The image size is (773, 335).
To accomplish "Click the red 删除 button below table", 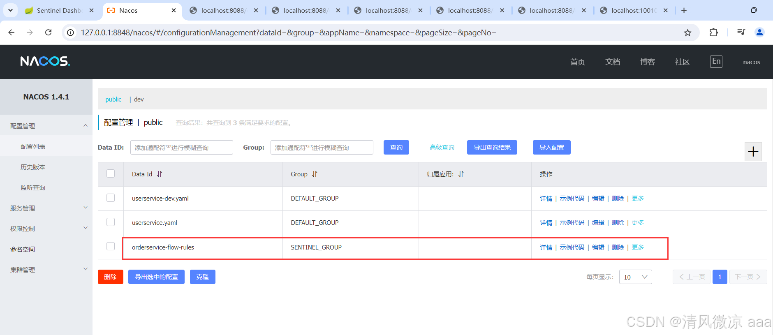I will 111,277.
